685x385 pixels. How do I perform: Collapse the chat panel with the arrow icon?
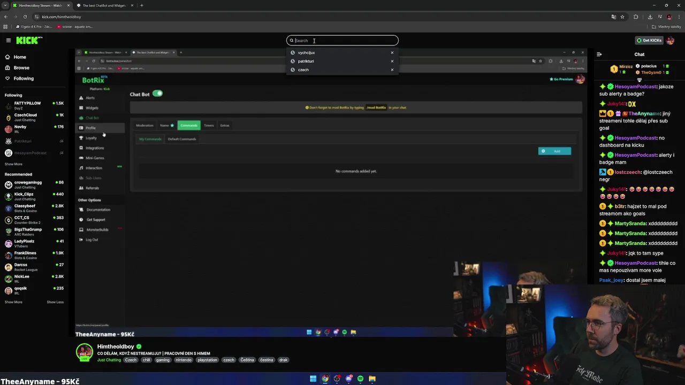click(599, 54)
